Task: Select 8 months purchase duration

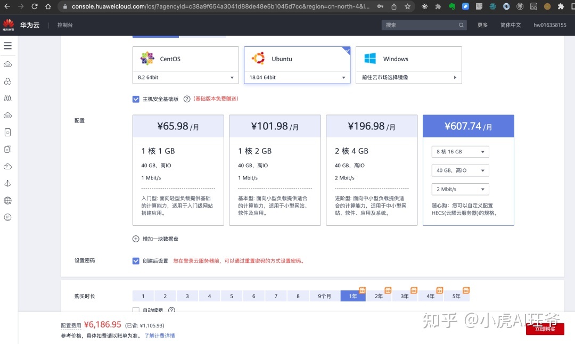Action: point(298,296)
